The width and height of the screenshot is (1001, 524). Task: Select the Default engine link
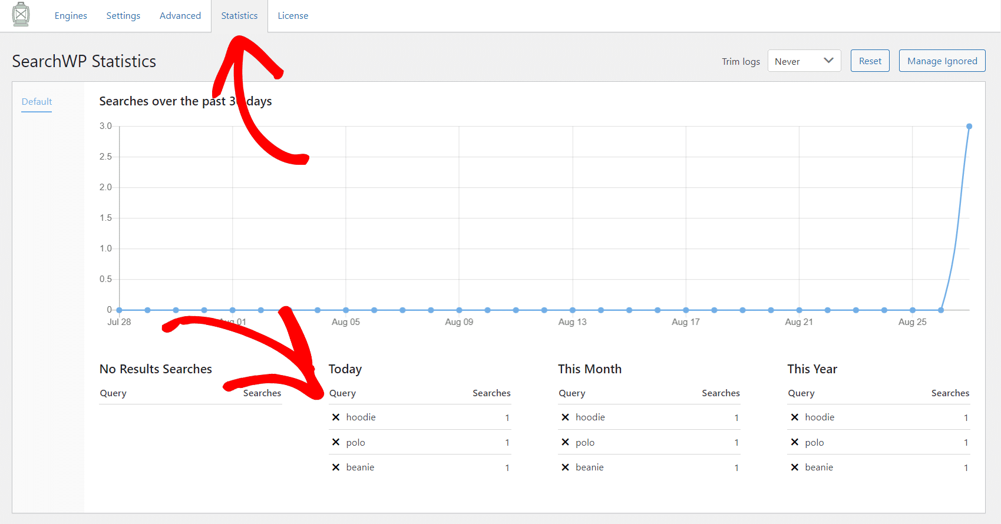[x=37, y=102]
